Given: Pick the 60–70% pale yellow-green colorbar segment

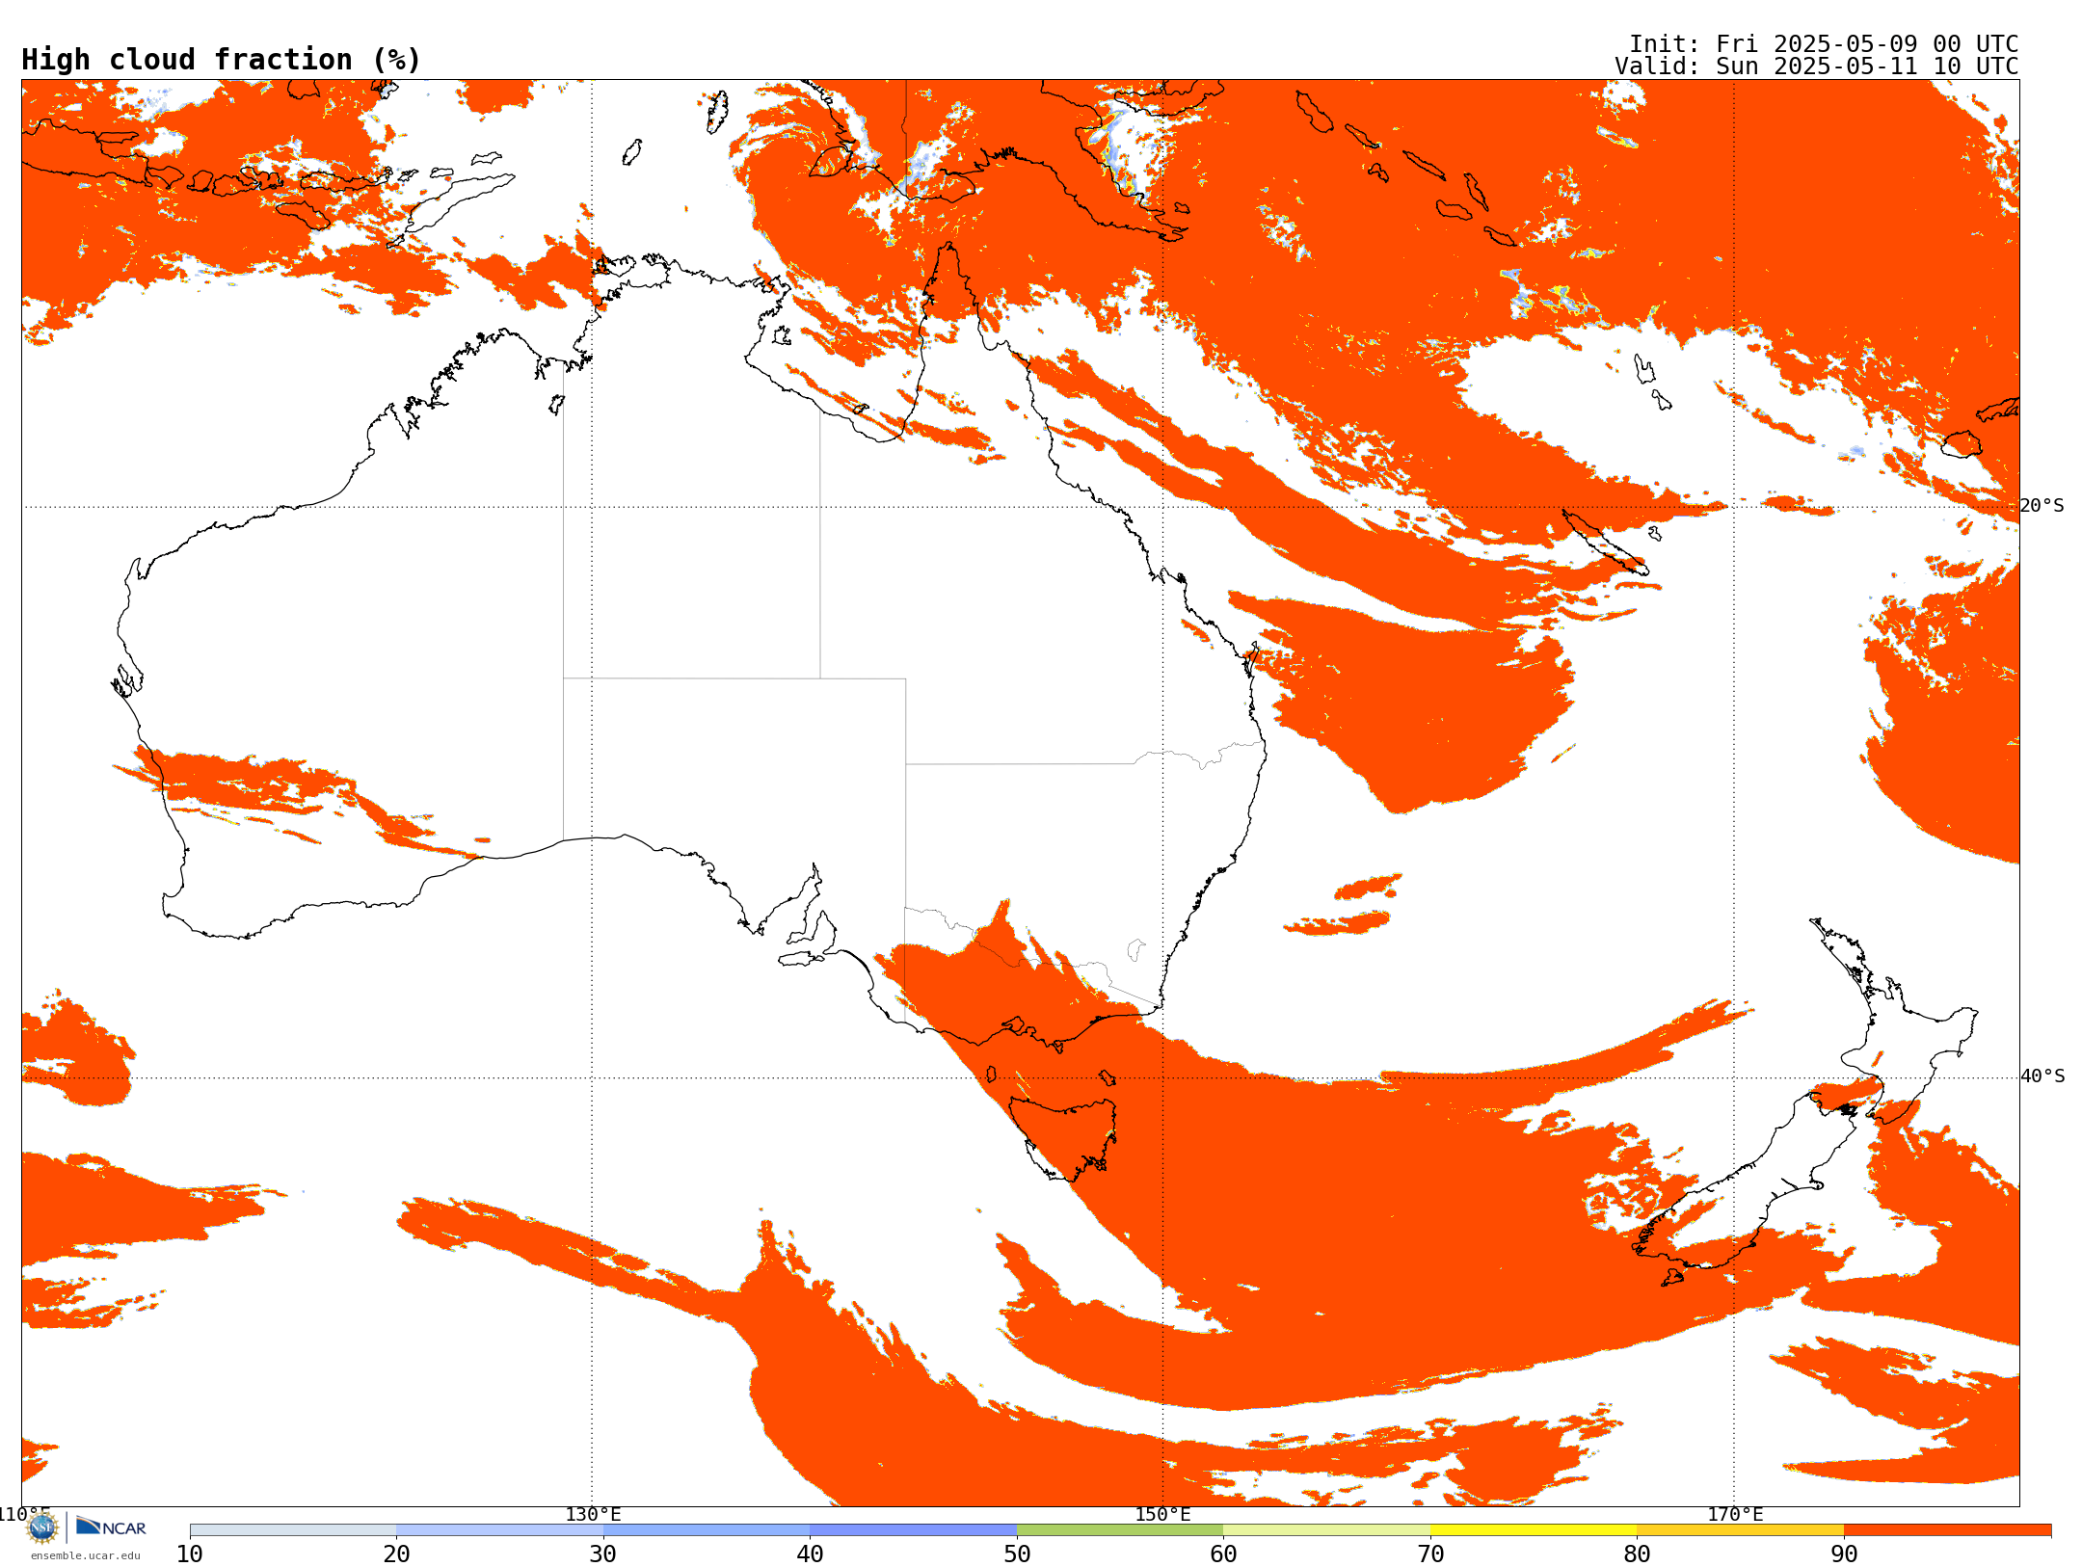Looking at the screenshot, I should (x=1326, y=1530).
